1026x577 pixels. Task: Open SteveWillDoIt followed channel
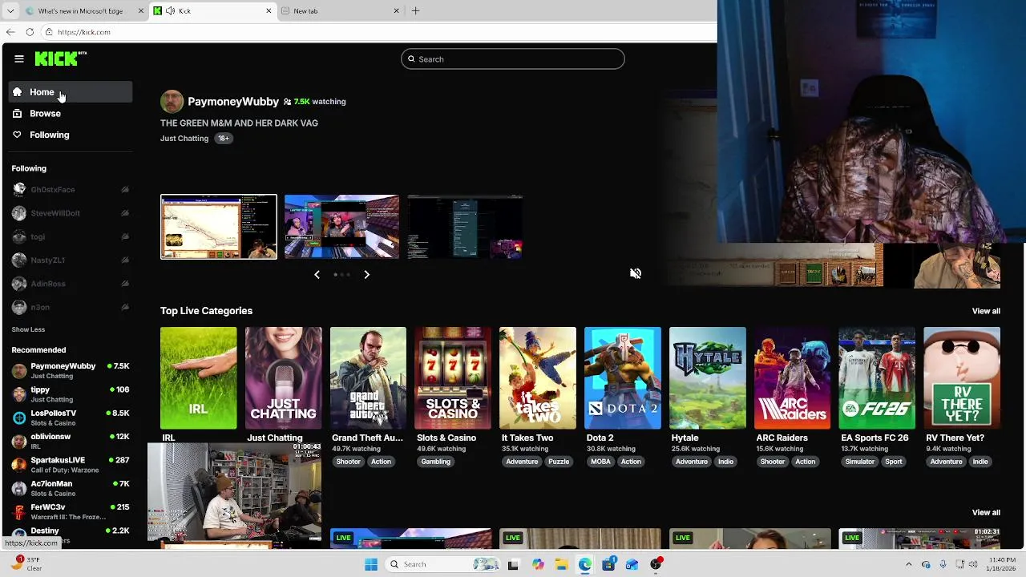click(x=71, y=213)
